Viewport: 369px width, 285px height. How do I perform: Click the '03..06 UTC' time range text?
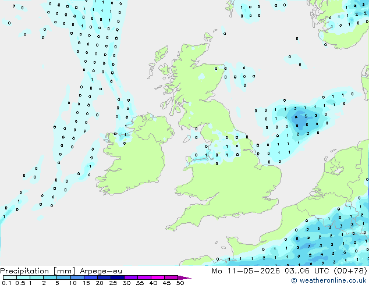307,271
